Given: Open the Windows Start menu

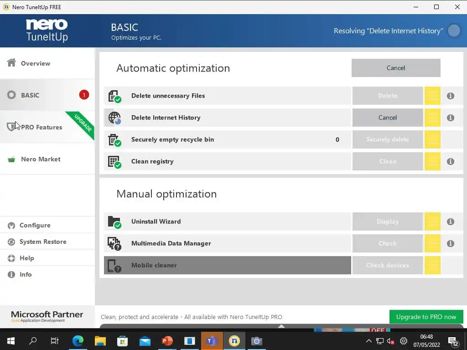Looking at the screenshot, I should tap(11, 341).
